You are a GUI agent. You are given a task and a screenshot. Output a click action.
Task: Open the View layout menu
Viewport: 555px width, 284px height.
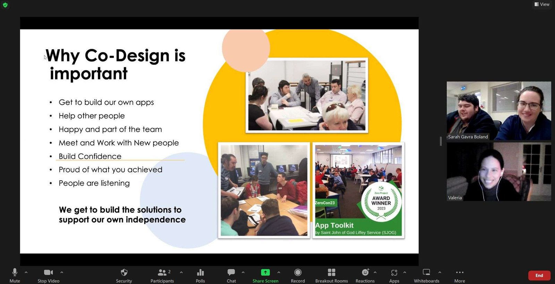tap(542, 4)
